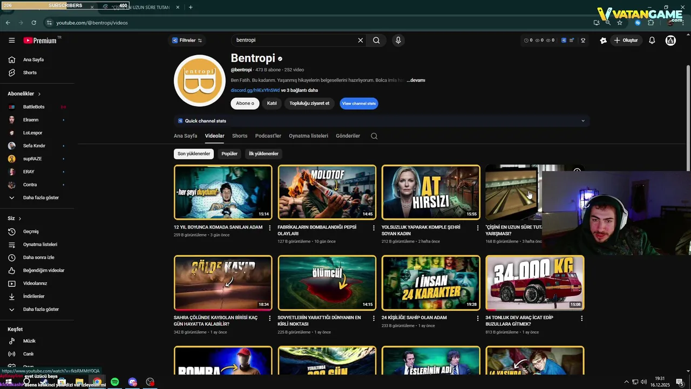691x389 pixels.
Task: Open options for 24 KİŞİLİĞE SAHİP video
Action: [x=477, y=319]
